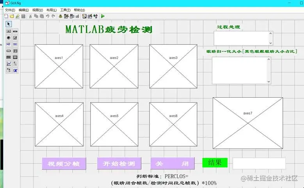Open the code Editor from the toolbar

84,16
